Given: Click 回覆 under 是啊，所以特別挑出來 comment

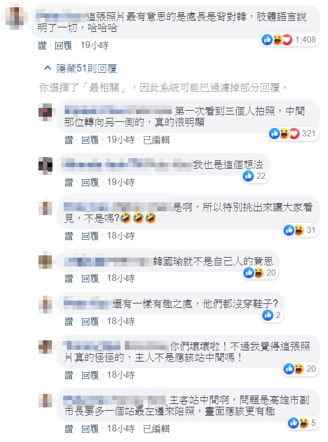Looking at the screenshot, I should pyautogui.click(x=90, y=236).
